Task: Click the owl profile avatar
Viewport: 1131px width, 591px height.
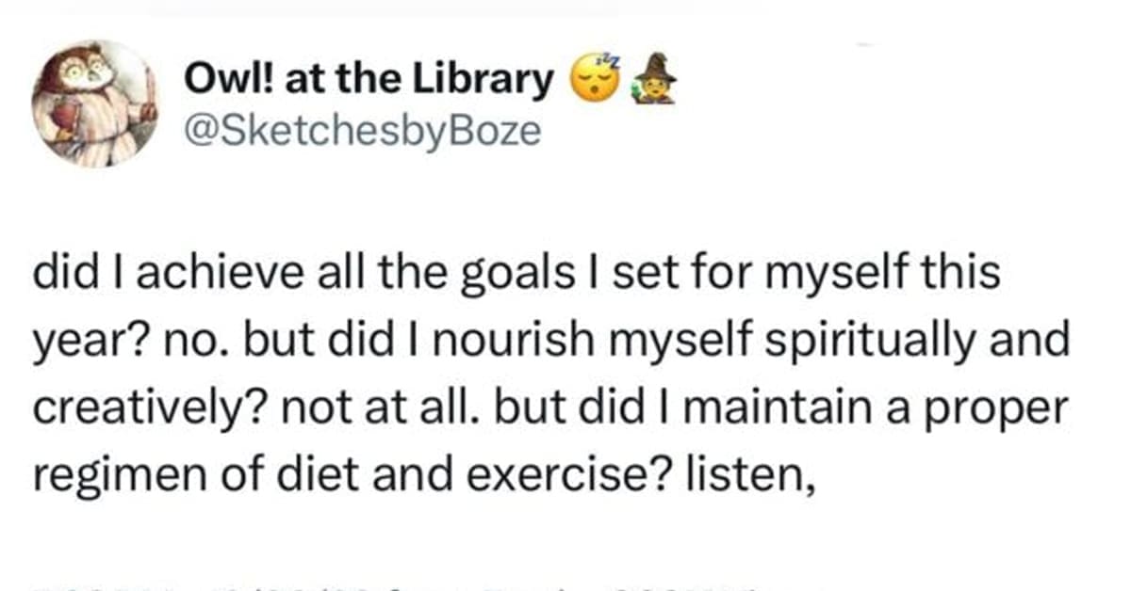Action: tap(94, 104)
